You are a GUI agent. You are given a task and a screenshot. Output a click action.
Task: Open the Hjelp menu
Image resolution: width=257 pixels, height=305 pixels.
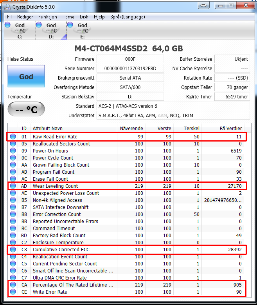coord(99,17)
